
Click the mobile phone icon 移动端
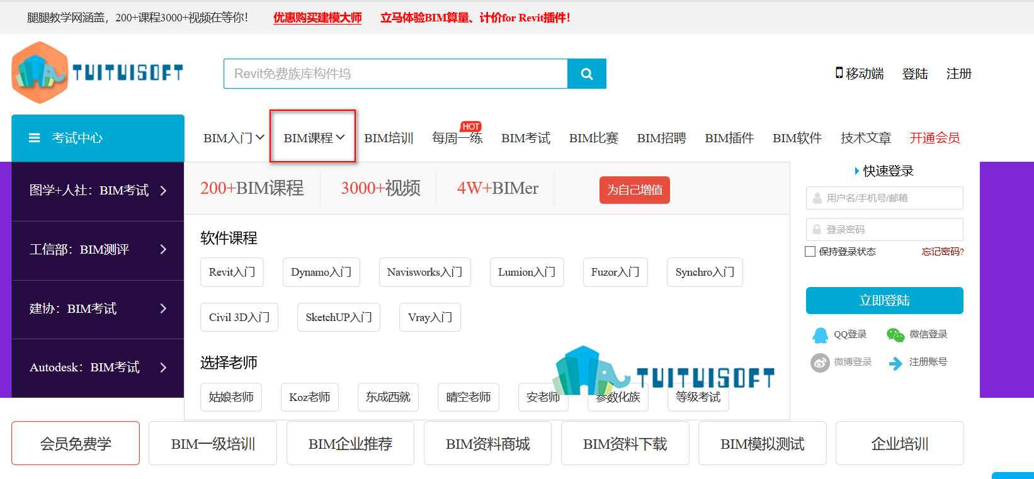click(x=839, y=73)
